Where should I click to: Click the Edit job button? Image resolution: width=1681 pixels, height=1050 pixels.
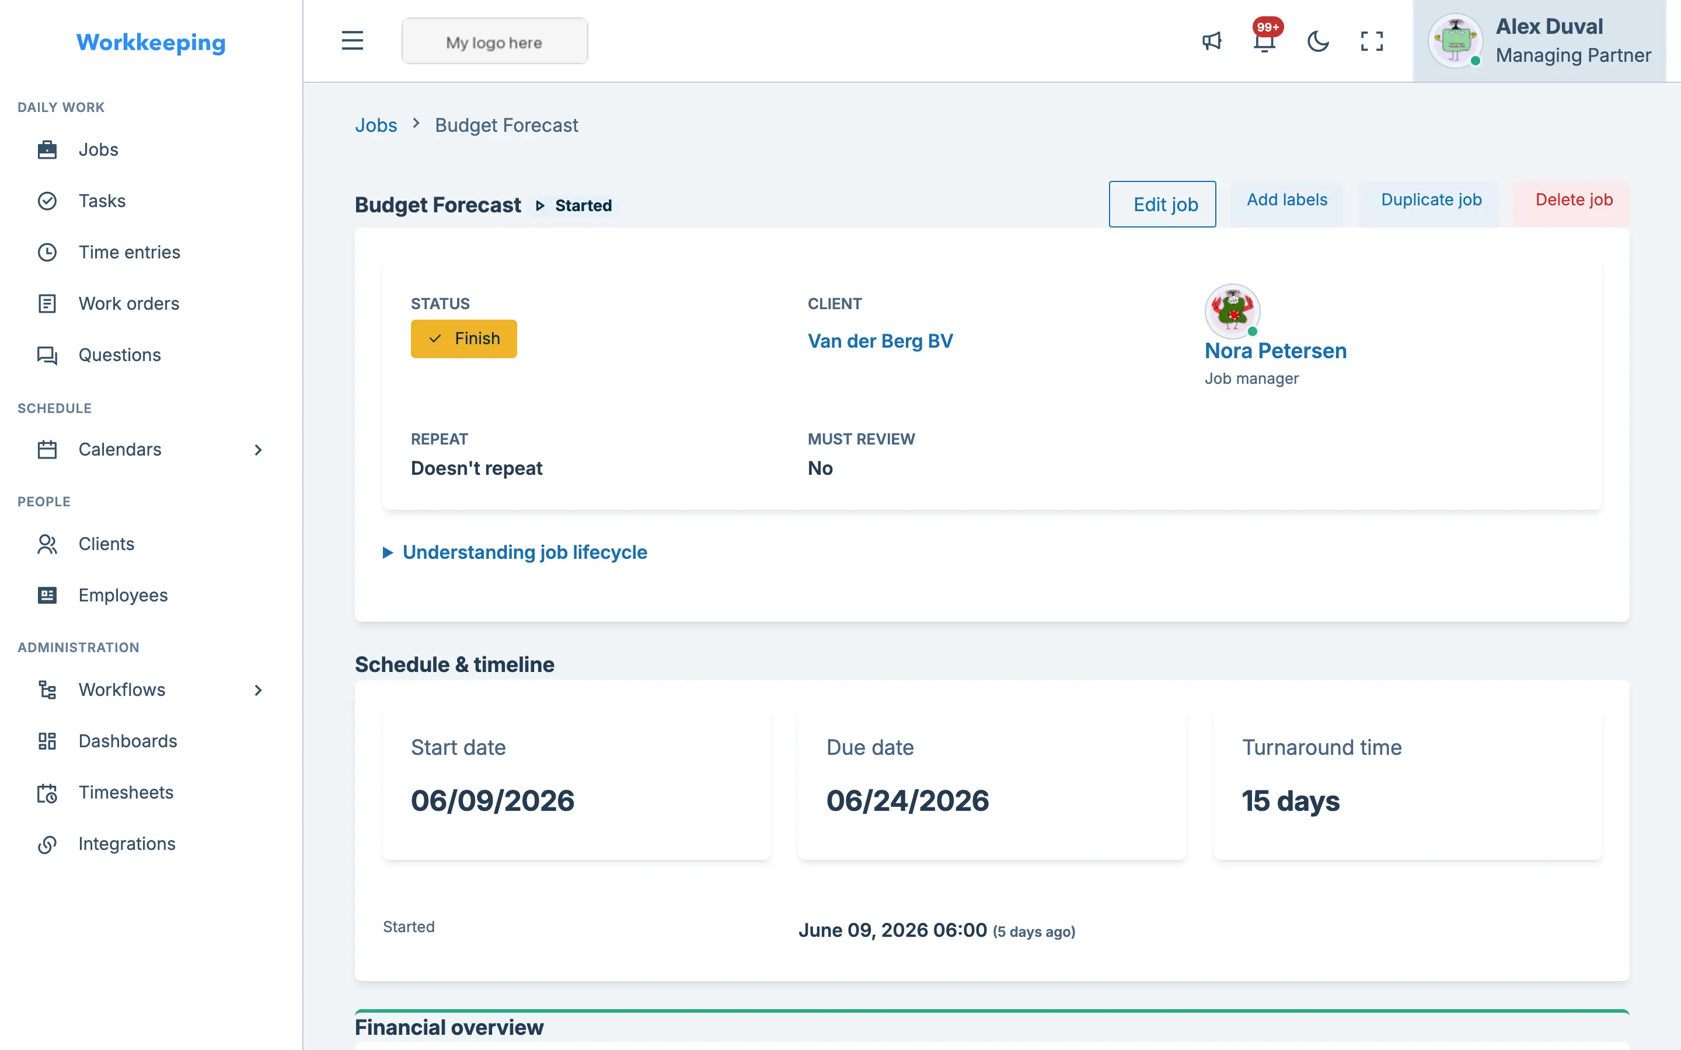point(1162,204)
